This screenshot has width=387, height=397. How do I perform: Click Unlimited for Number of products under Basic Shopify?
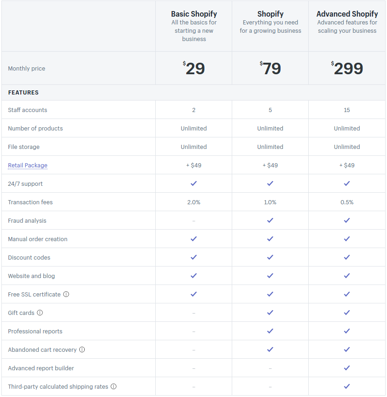194,128
